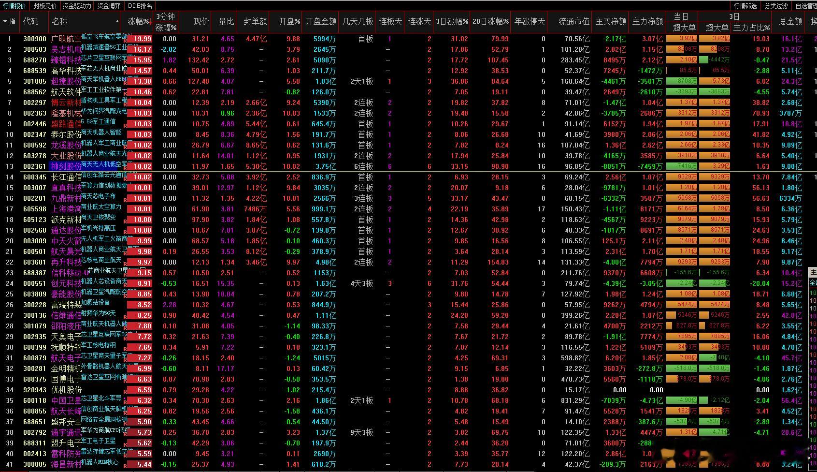This screenshot has height=472, width=817.
Task: Sort by the 现价 column header
Action: 201,22
